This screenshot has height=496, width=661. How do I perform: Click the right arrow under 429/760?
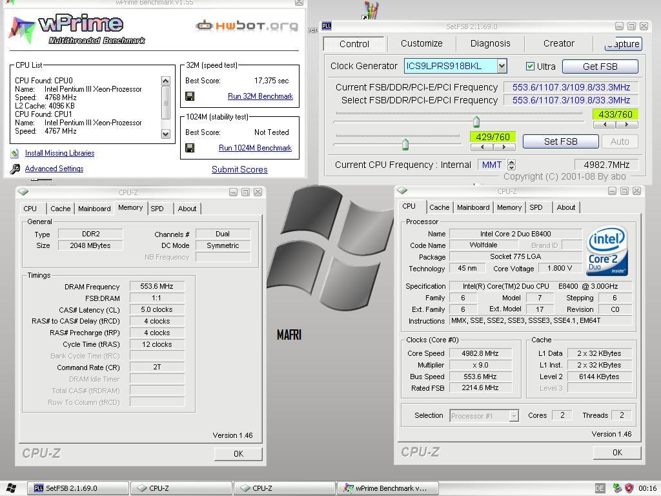click(504, 147)
